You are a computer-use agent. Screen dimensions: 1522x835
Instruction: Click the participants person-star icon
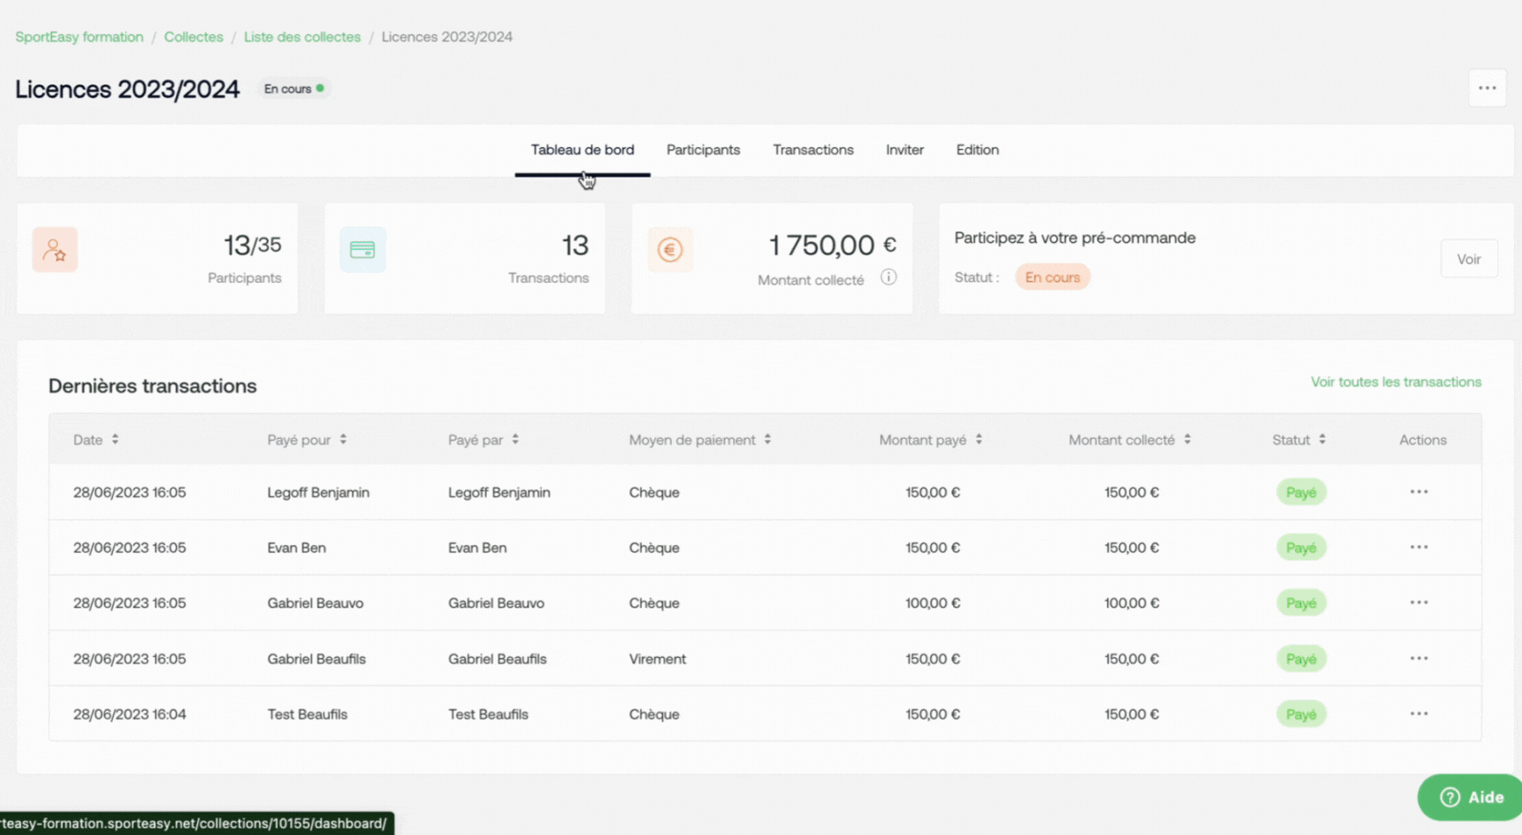[55, 250]
